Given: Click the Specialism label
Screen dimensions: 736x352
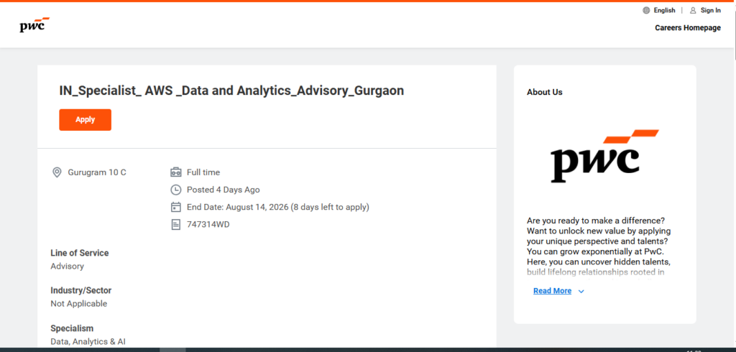Looking at the screenshot, I should coord(72,328).
